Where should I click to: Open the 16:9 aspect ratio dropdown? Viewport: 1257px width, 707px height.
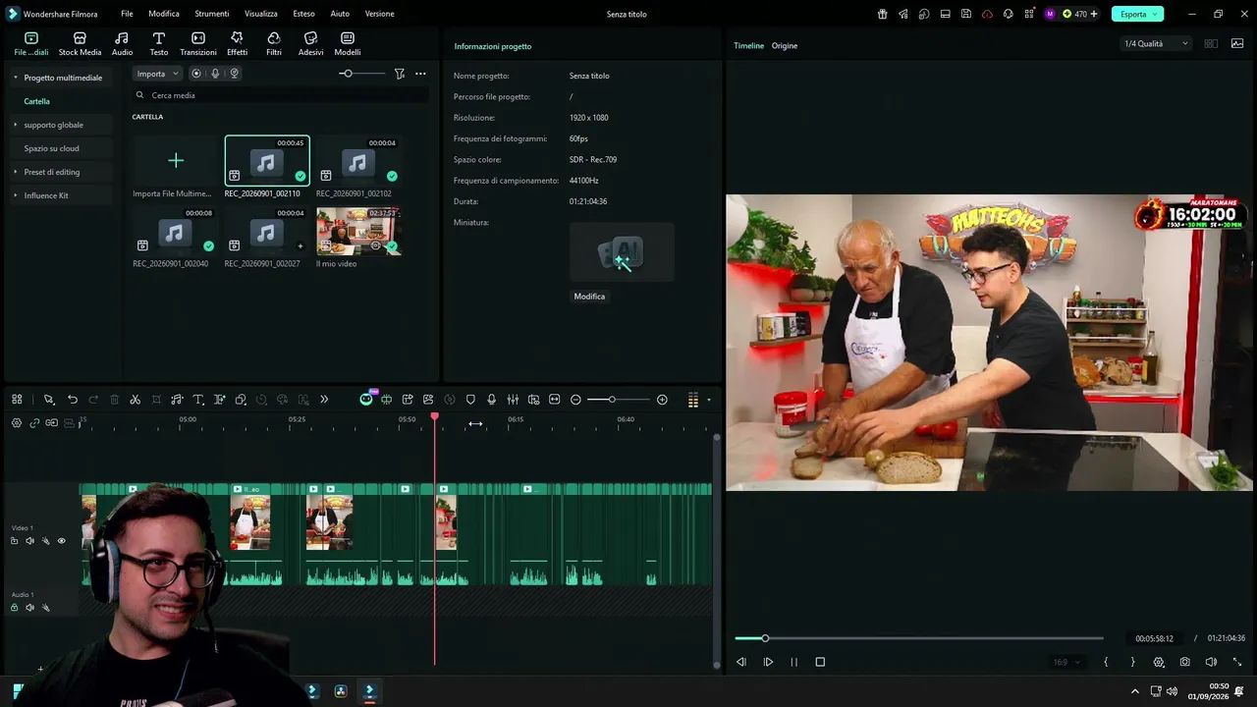pos(1066,662)
